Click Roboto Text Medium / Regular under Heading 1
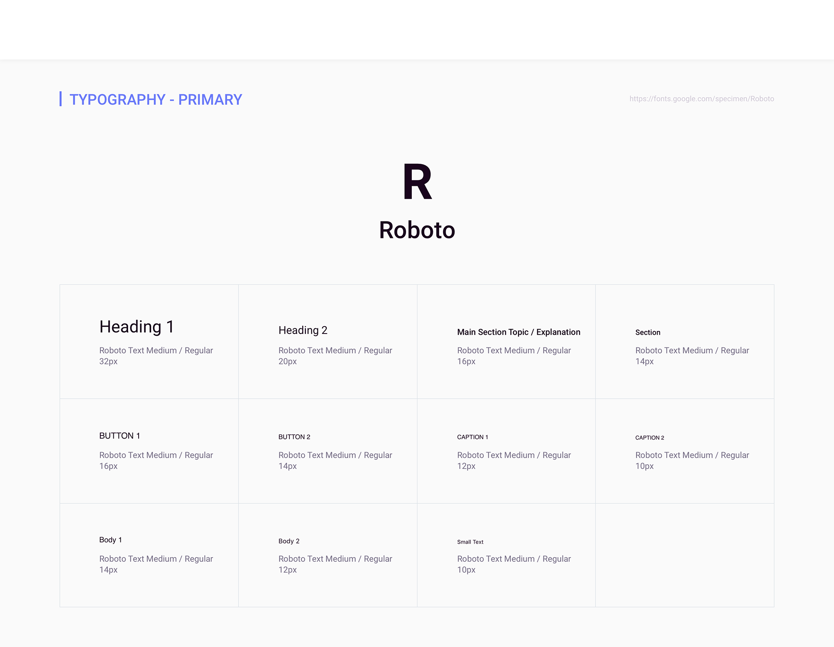834x647 pixels. click(x=156, y=350)
